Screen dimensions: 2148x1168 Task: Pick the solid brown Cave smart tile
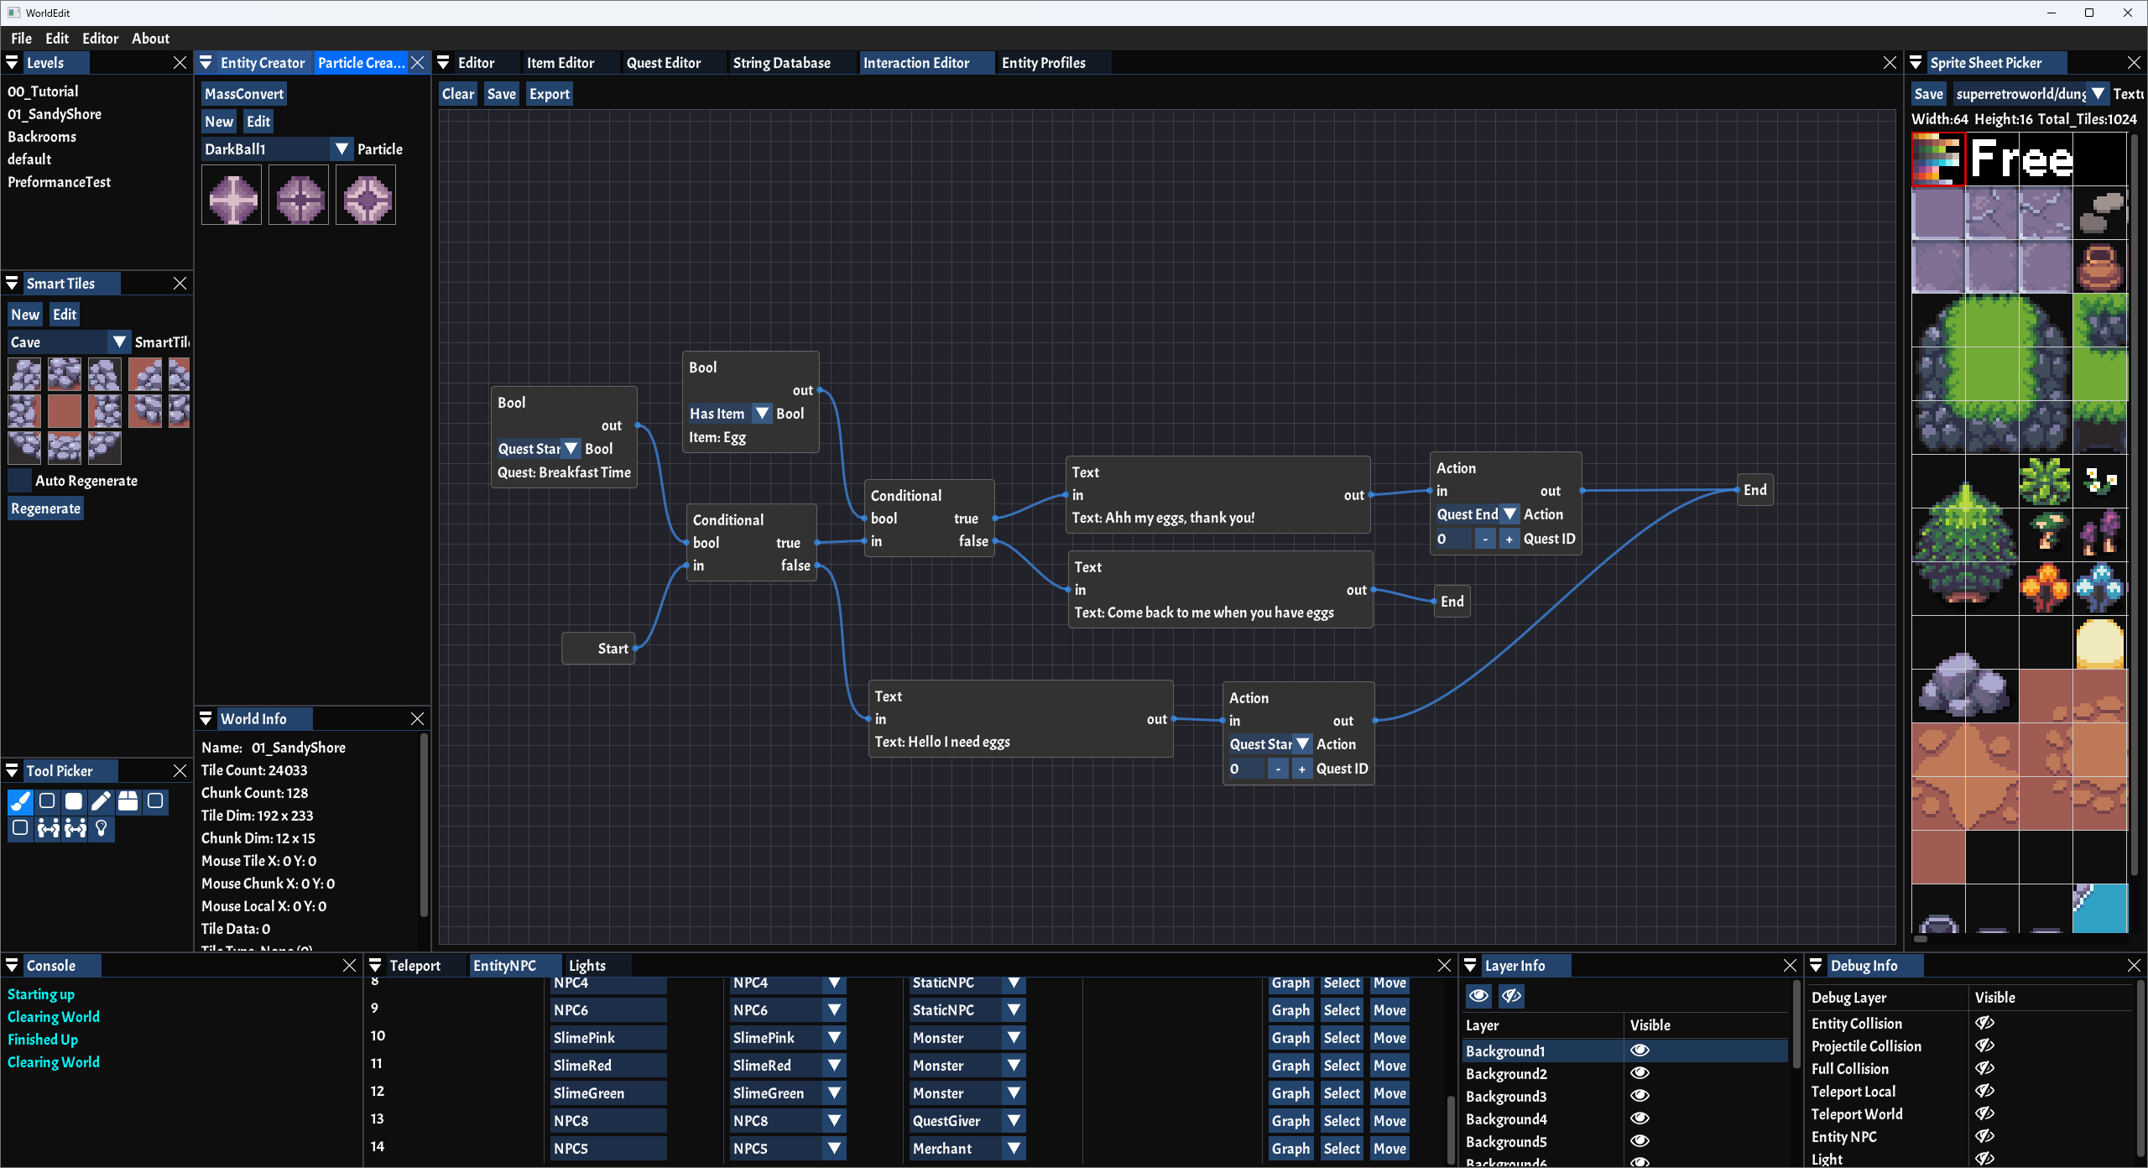65,411
